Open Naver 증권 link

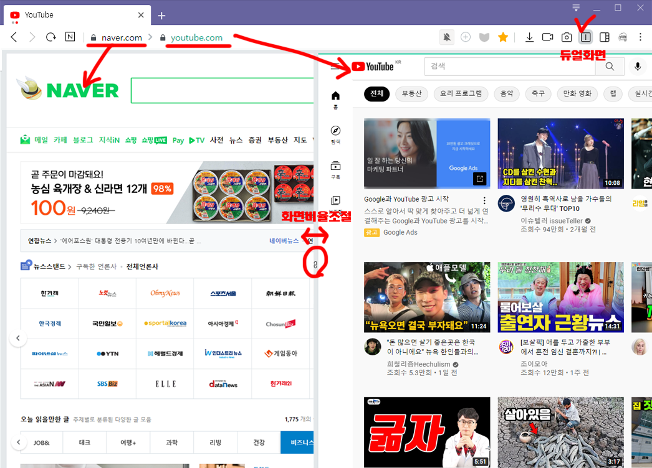(255, 140)
